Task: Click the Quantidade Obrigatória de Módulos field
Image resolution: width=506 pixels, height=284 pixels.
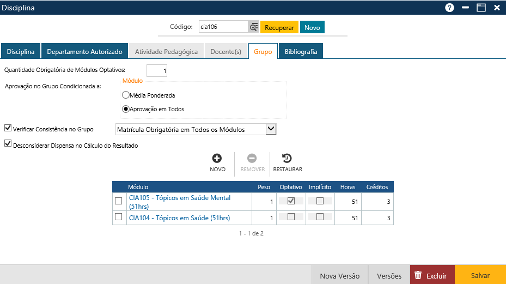Action: (x=157, y=71)
